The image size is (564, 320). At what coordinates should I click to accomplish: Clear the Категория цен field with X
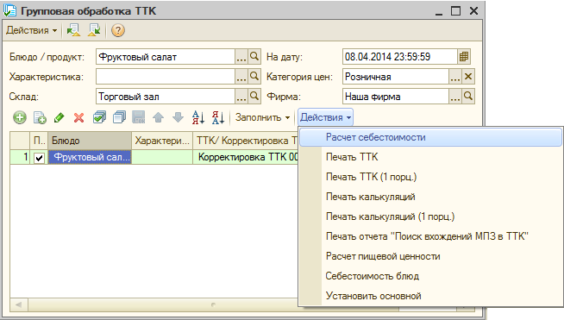point(468,76)
